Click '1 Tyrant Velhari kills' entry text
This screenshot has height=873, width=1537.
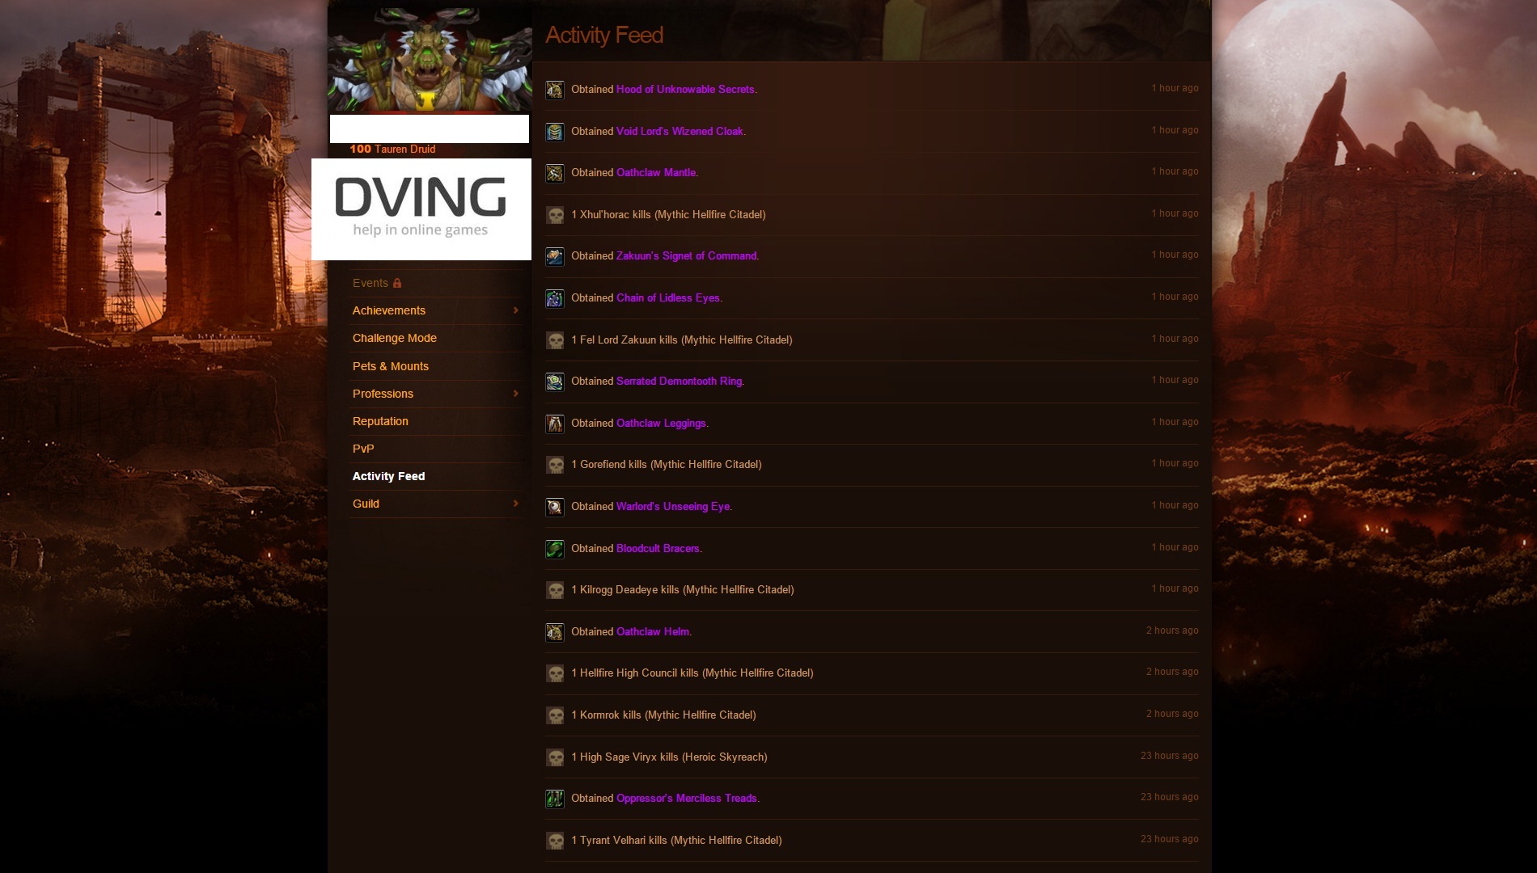(676, 841)
